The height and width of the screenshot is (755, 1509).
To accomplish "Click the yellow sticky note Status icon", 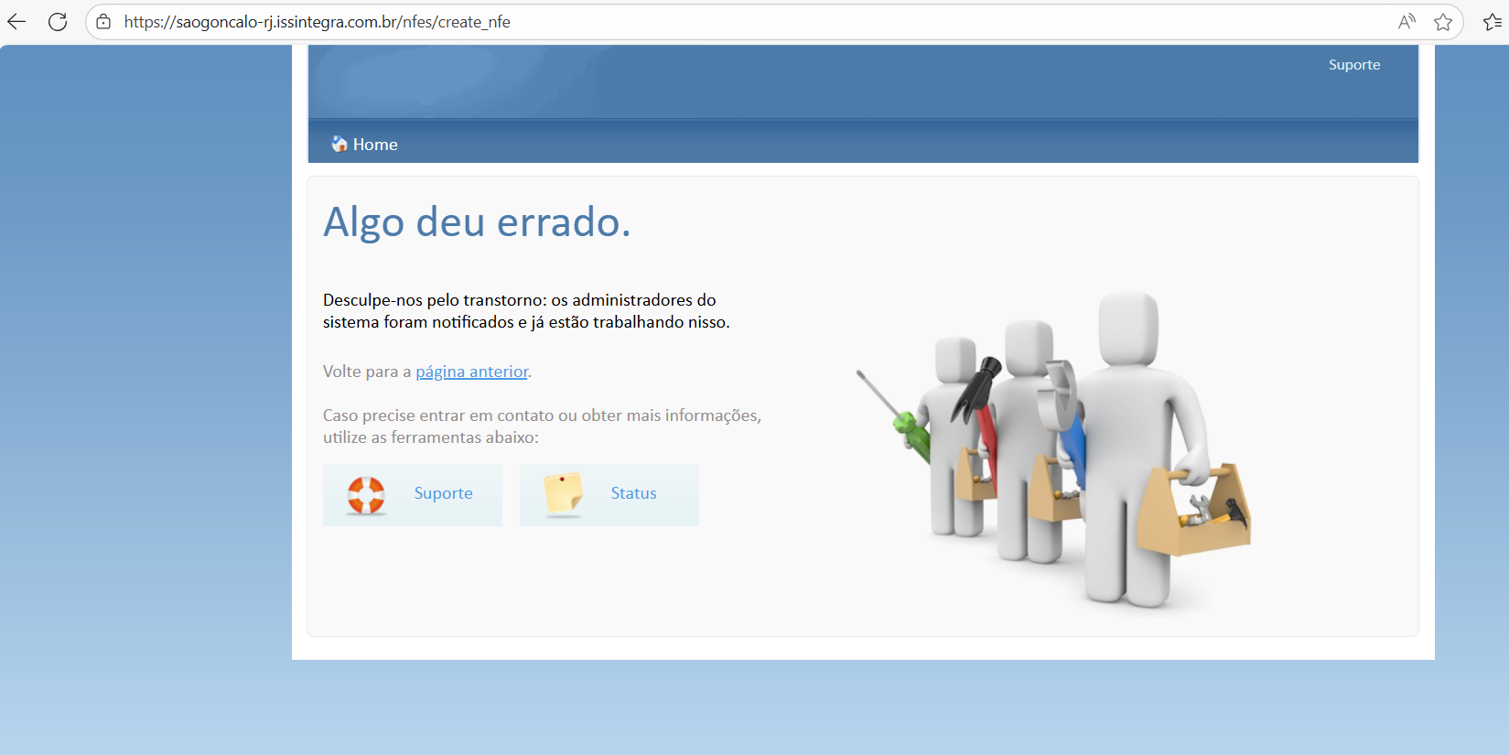I will tap(563, 494).
